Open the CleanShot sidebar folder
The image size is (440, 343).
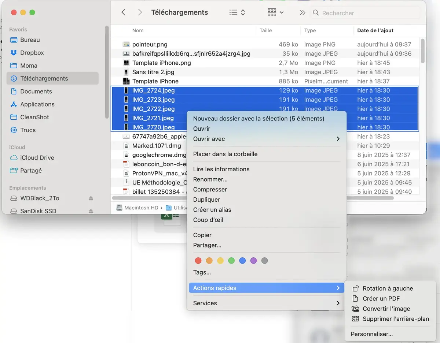(36, 117)
